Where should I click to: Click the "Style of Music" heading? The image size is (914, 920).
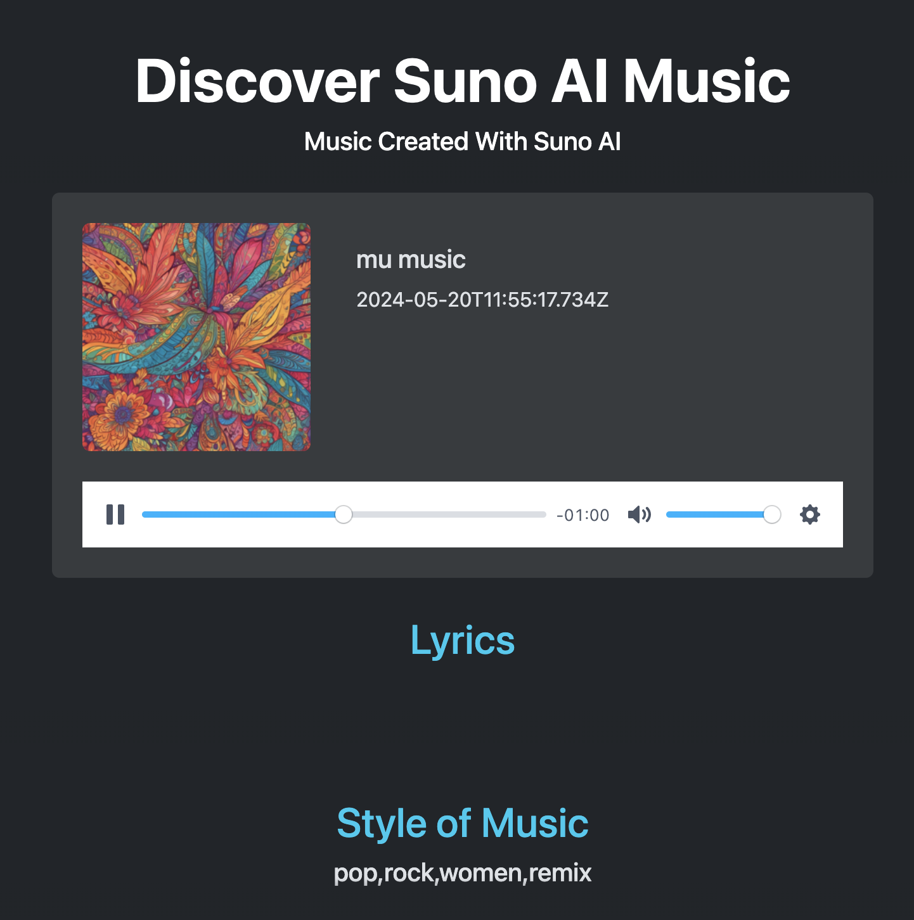463,823
